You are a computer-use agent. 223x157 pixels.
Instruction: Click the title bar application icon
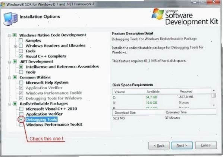pos(3,4)
